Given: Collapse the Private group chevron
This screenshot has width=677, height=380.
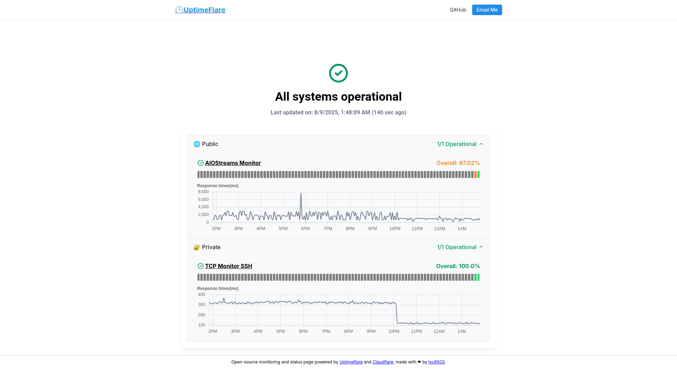Looking at the screenshot, I should (481, 247).
